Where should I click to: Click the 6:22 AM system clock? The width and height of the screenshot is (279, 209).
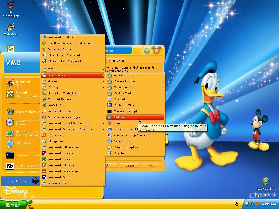pos(269,204)
